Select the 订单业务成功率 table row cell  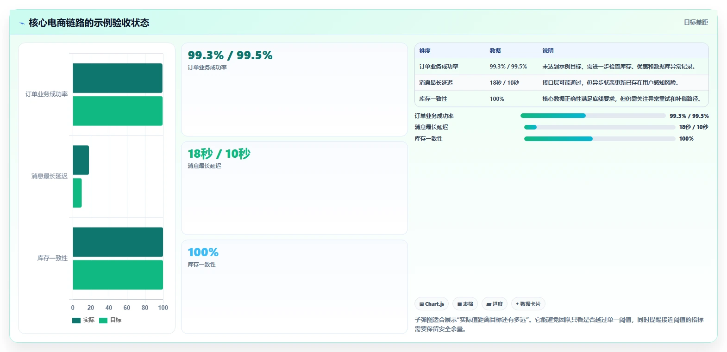(x=439, y=67)
